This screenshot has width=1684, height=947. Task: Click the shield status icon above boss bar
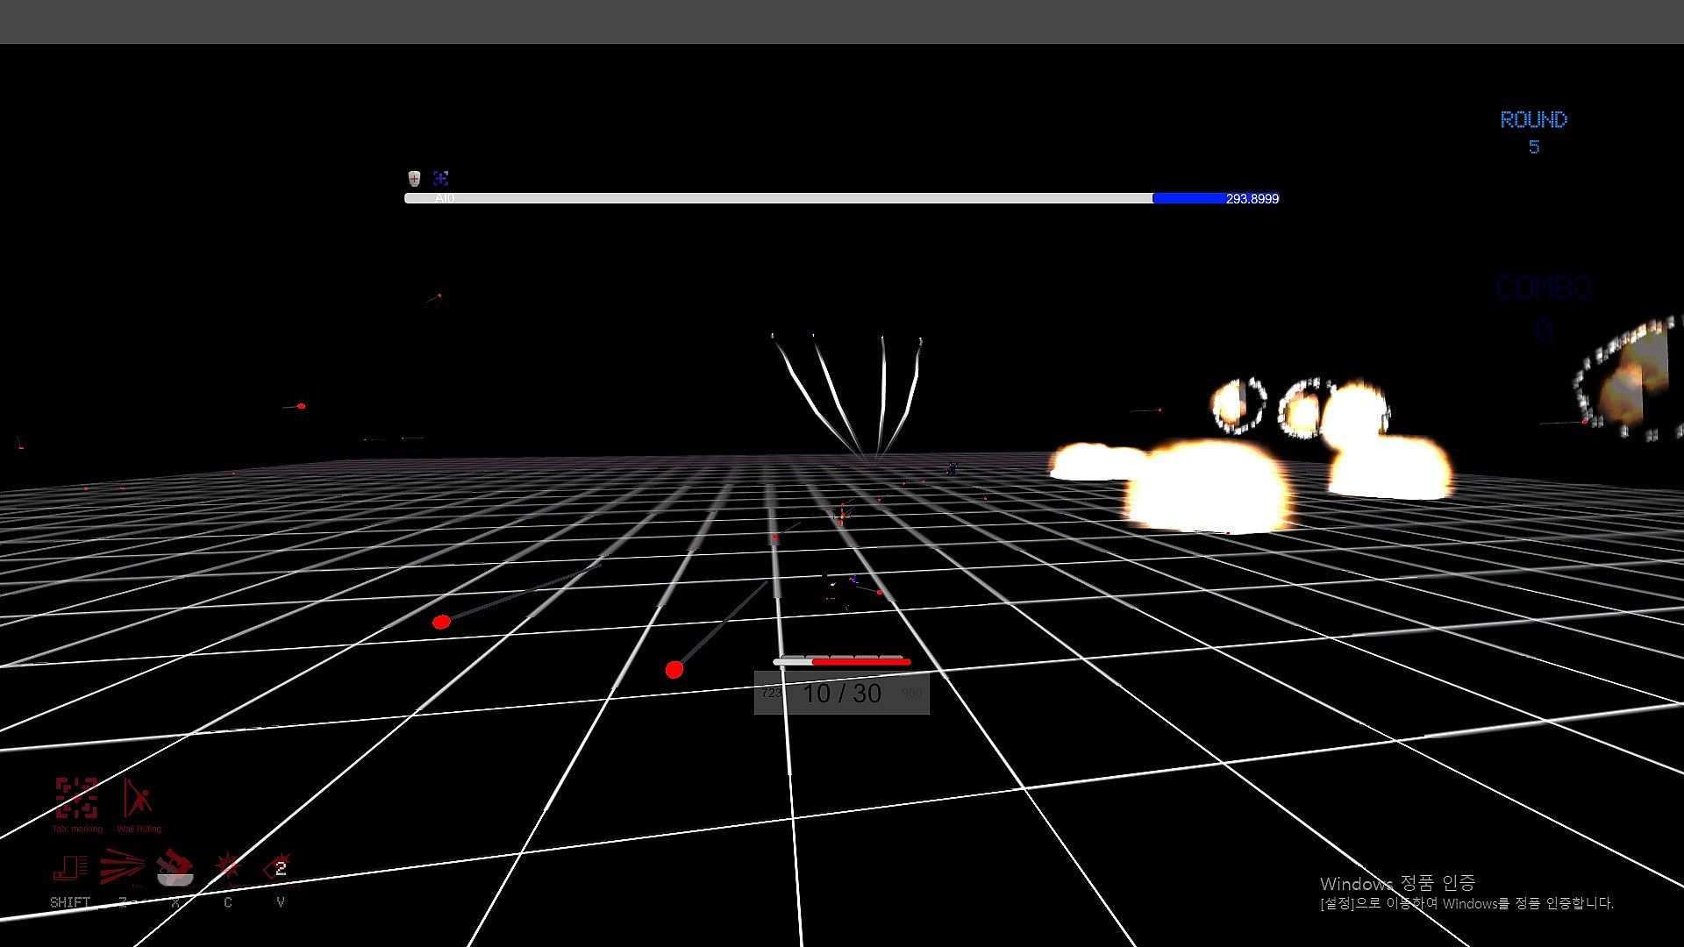tap(414, 179)
